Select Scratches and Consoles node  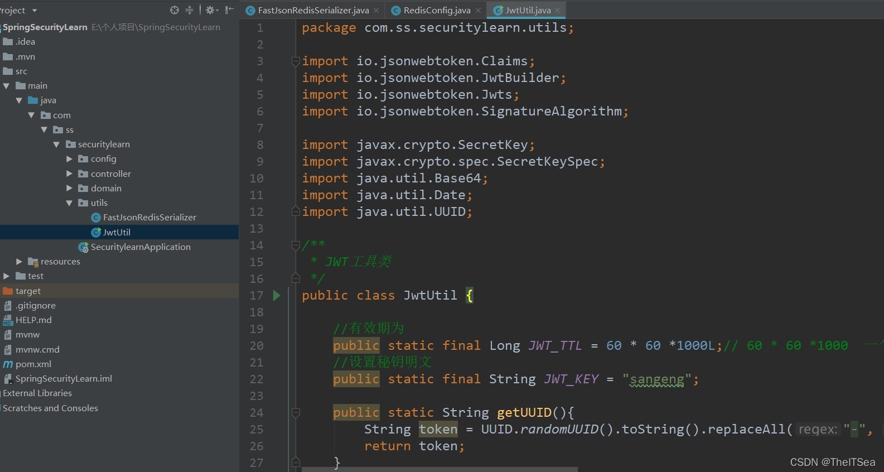point(50,408)
